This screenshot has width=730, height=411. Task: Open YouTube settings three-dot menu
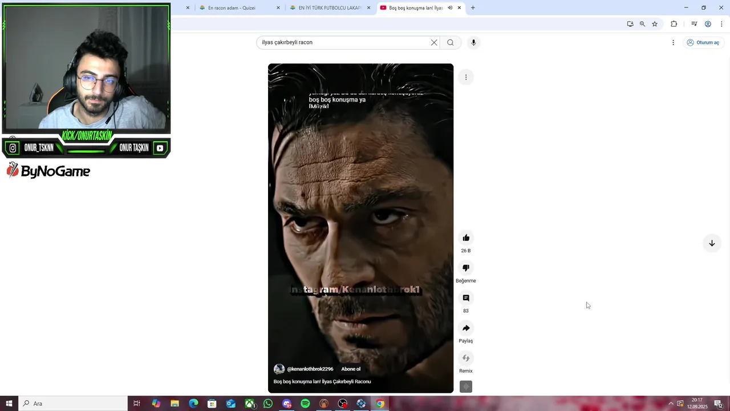673,43
